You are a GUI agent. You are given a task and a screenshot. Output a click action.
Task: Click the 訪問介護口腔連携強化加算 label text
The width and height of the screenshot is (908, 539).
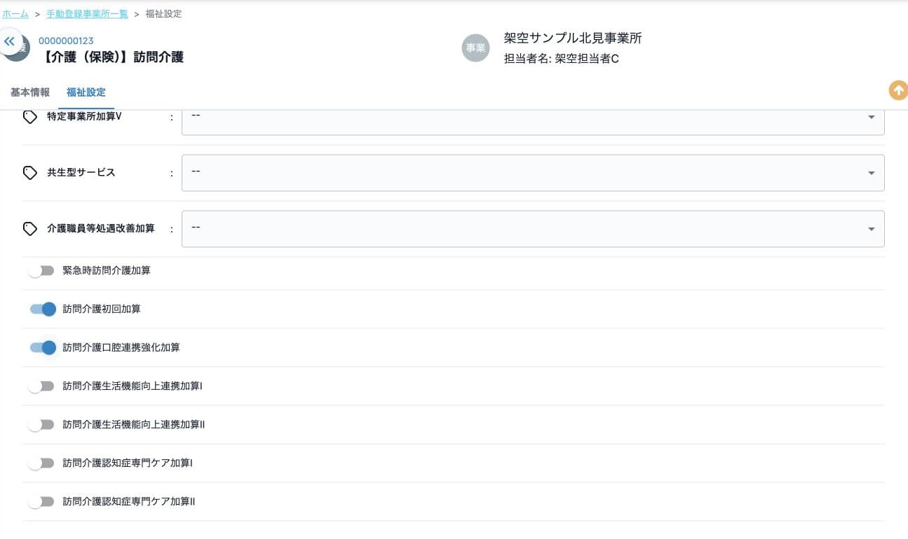coord(121,348)
